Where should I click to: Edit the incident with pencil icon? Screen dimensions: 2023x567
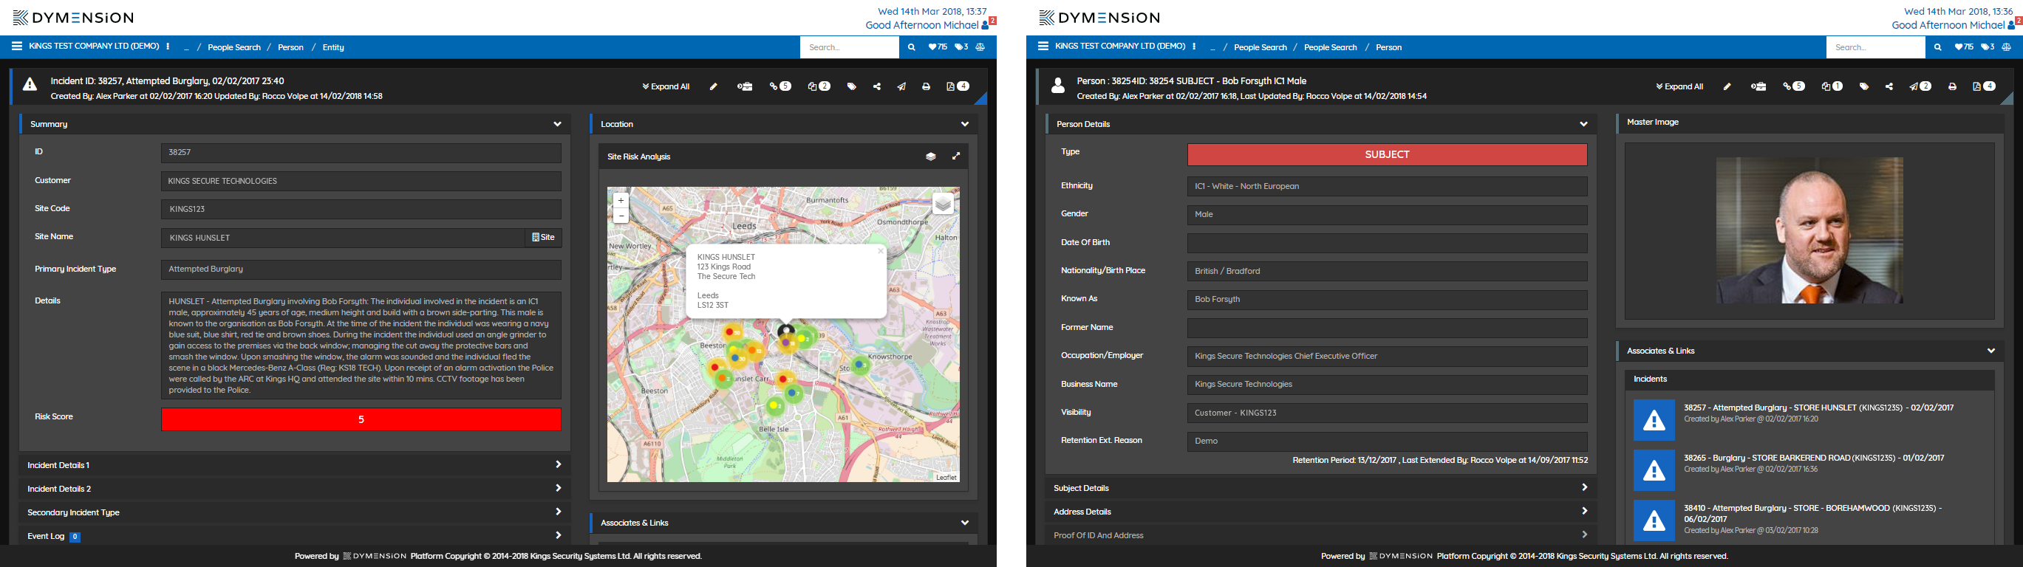[x=713, y=87]
